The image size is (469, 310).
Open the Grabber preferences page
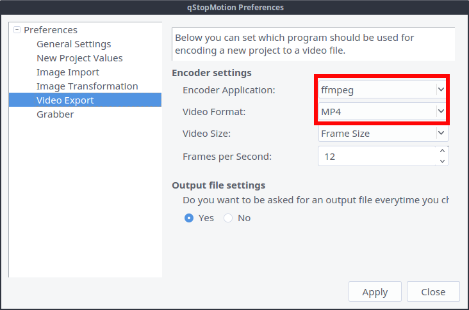point(55,114)
